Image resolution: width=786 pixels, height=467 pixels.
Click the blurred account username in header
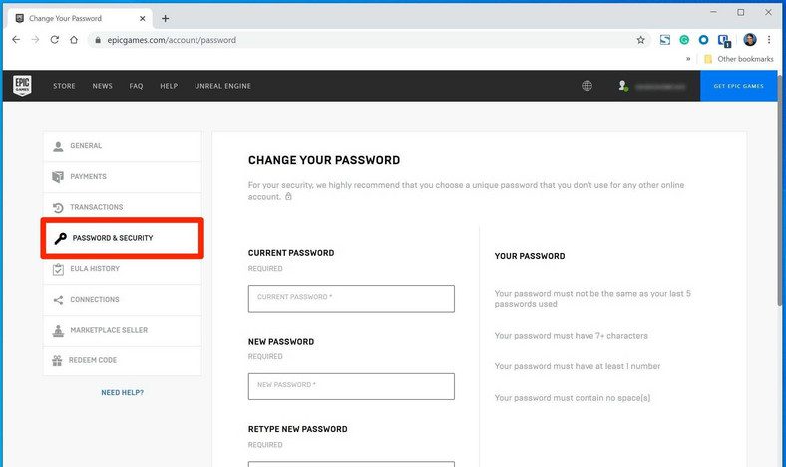[660, 86]
